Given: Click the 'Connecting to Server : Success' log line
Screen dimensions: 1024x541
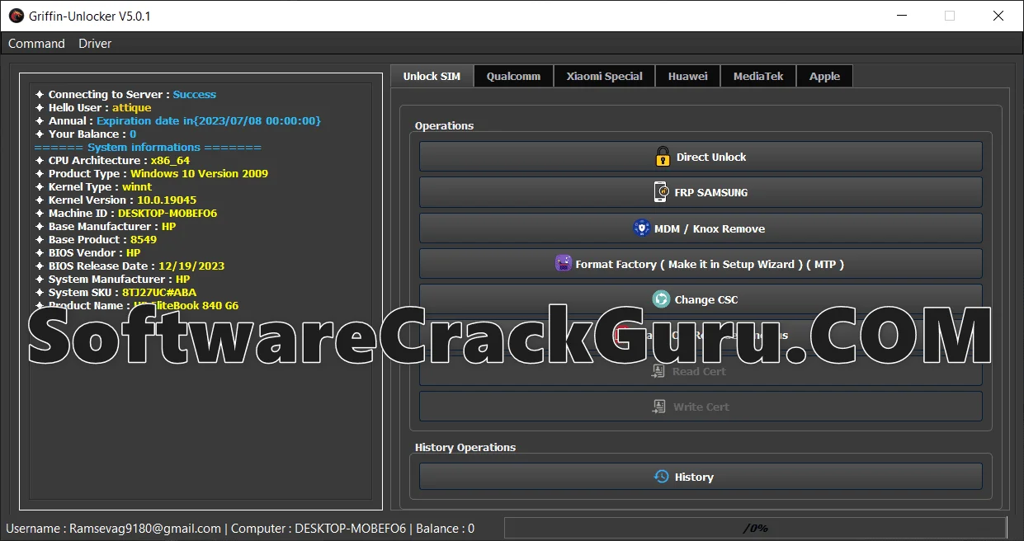Looking at the screenshot, I should pos(125,95).
